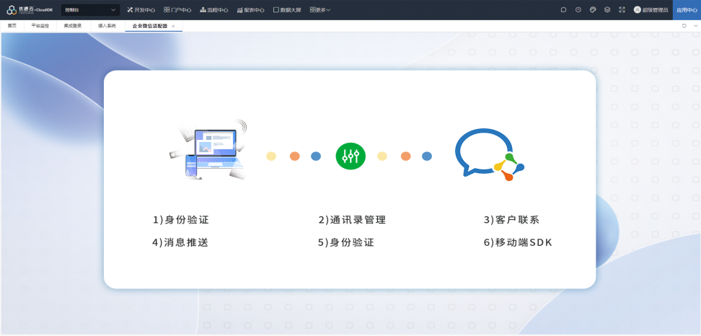Open 门户中心 in top navigation

point(177,10)
